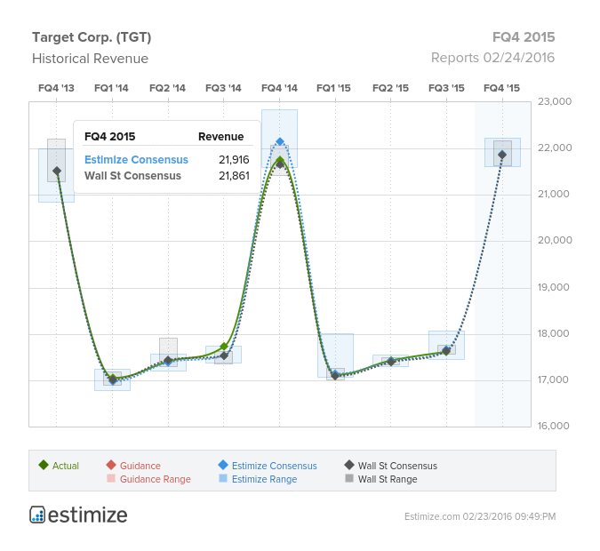Click the Guidance red diamond legend icon
The image size is (600, 551).
(111, 465)
